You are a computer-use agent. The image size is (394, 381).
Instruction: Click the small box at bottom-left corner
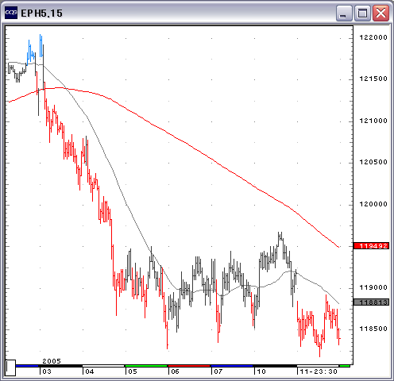pos(10,368)
